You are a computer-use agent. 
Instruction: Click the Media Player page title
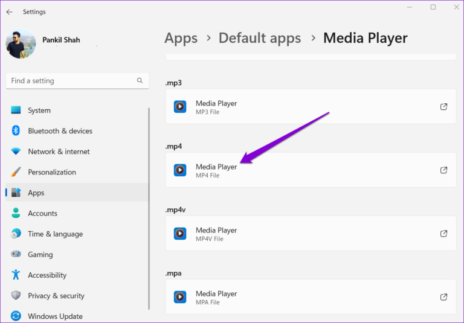point(365,39)
